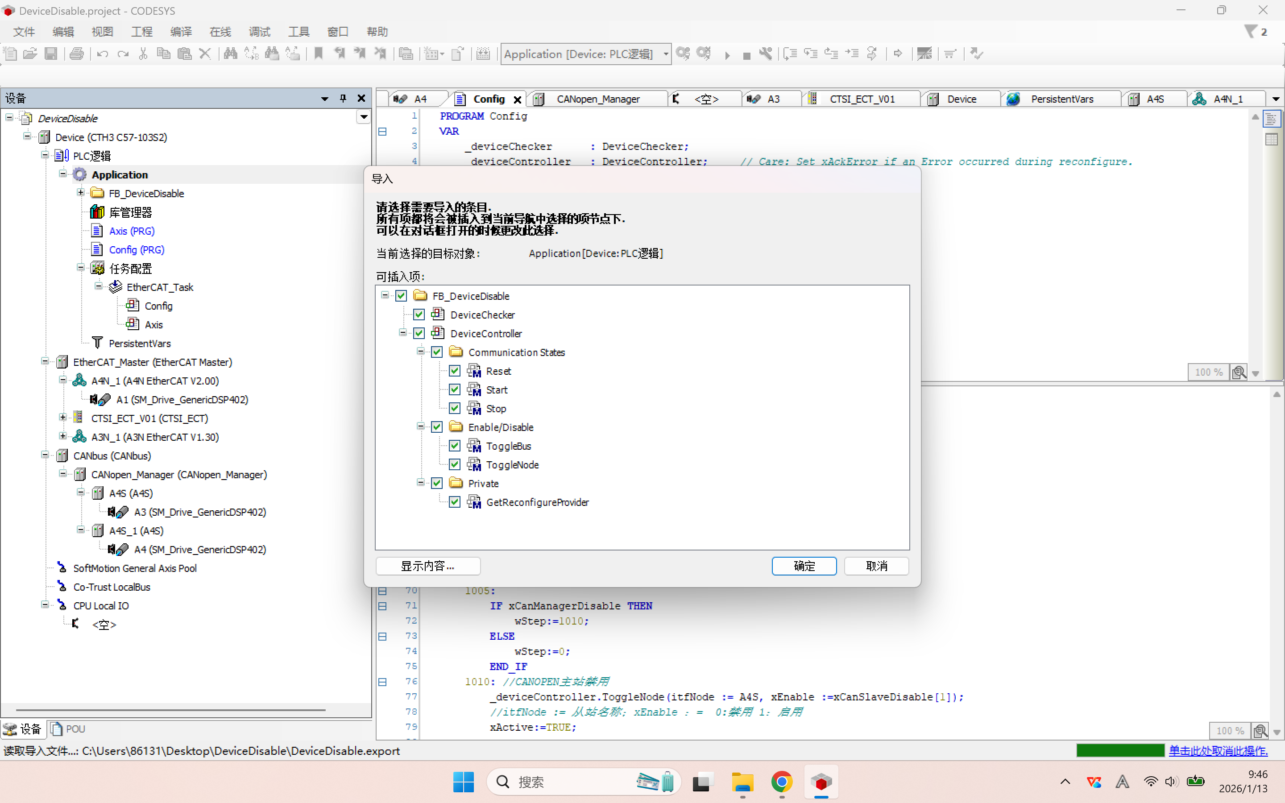Select Config (PRG) in the device tree

pyautogui.click(x=137, y=250)
